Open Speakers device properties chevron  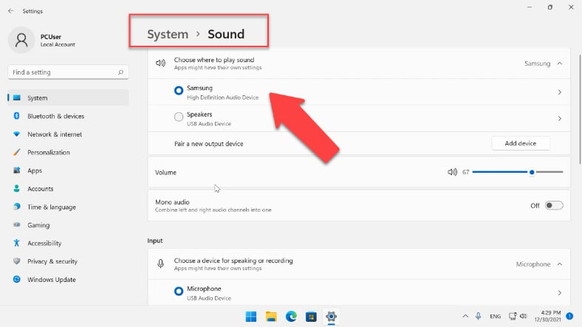559,118
